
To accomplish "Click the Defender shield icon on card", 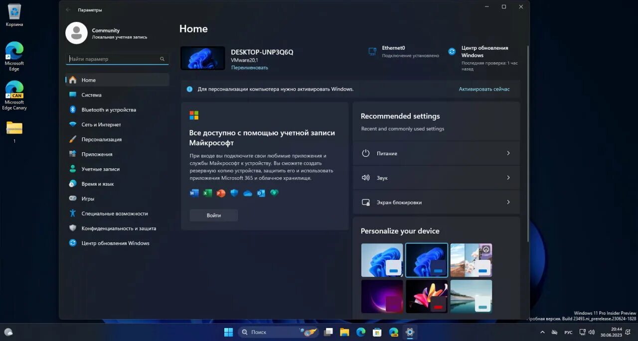I will coord(234,193).
